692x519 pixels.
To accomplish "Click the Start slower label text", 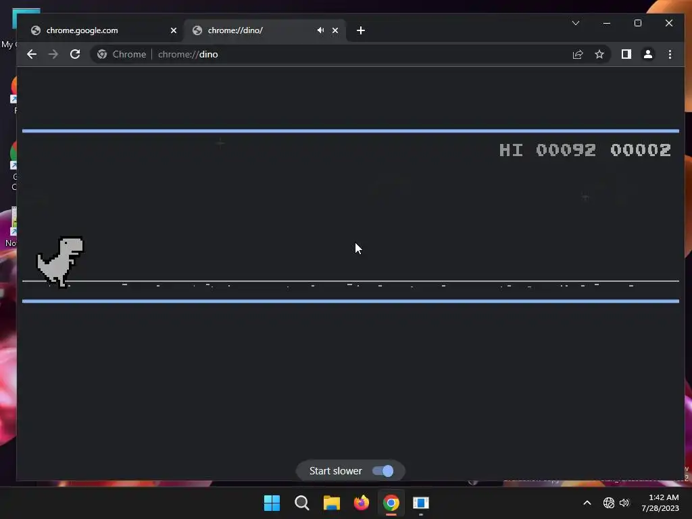I will click(335, 471).
